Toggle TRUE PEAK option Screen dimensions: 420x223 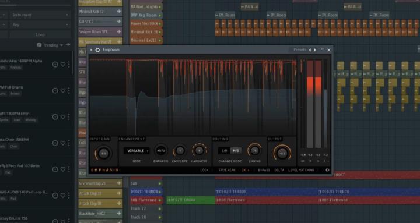pos(227,170)
